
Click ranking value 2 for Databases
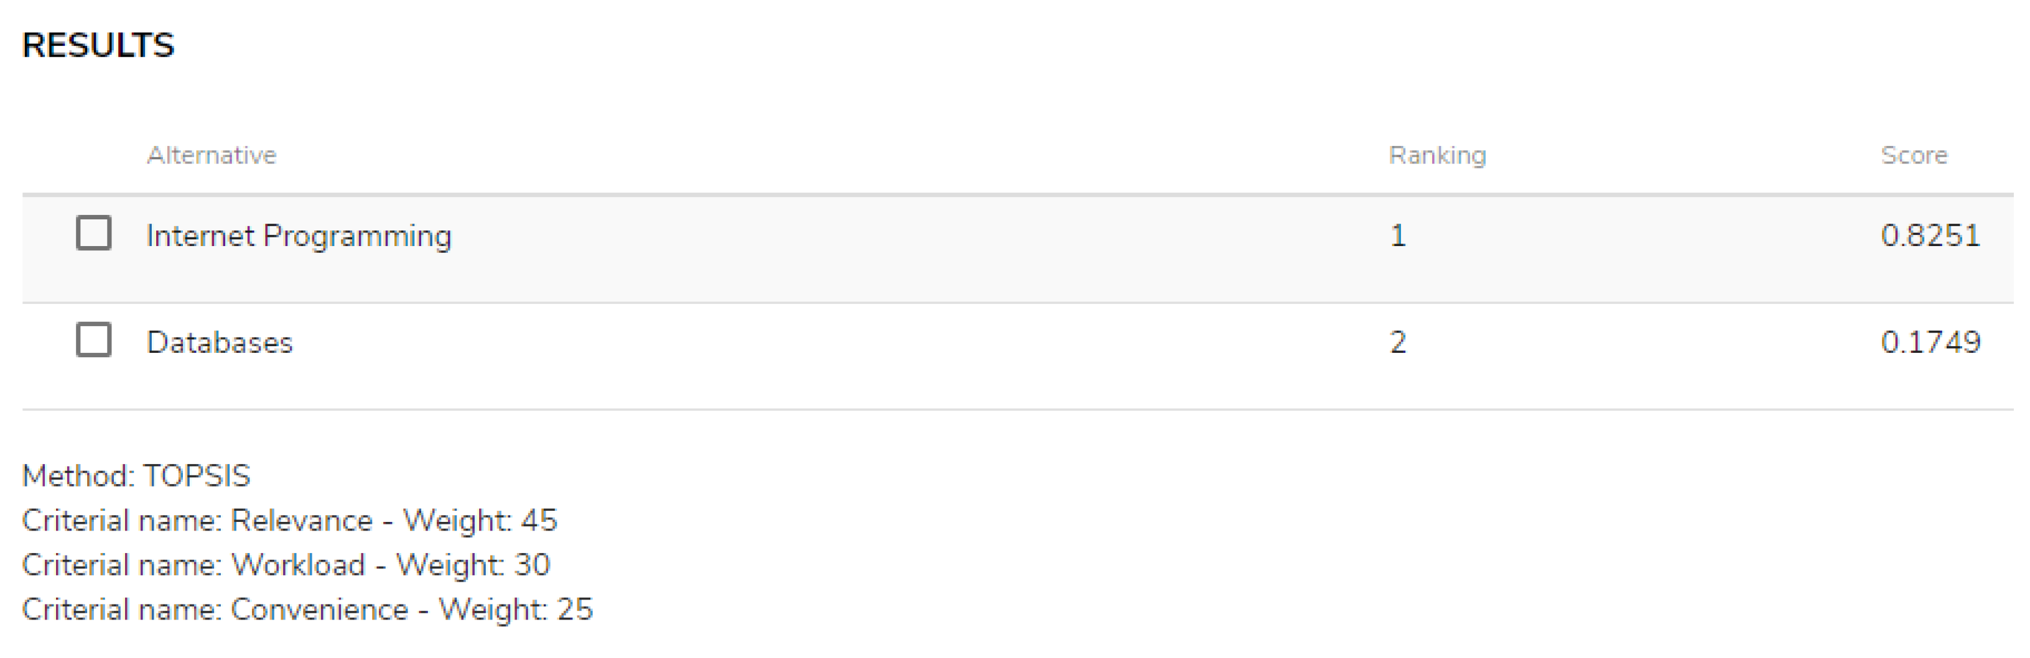1397,342
